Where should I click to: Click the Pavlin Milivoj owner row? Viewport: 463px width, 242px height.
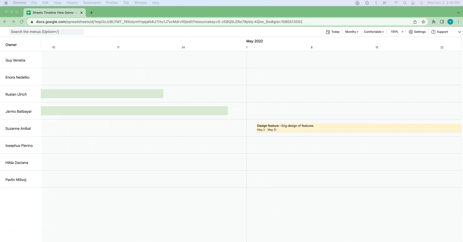[16, 180]
